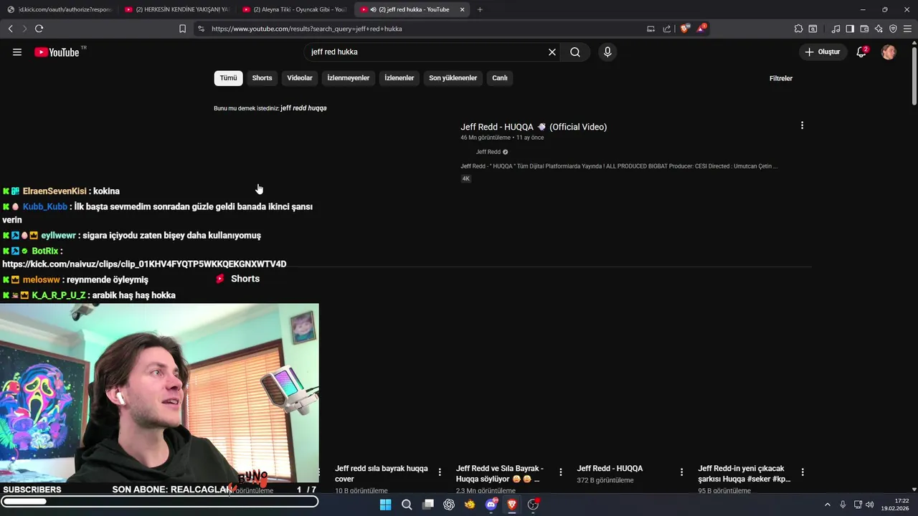This screenshot has height=516, width=918.
Task: Open the 'Jeff Redd-in yeni çıkacak şarkısı' short
Action: coord(744,474)
